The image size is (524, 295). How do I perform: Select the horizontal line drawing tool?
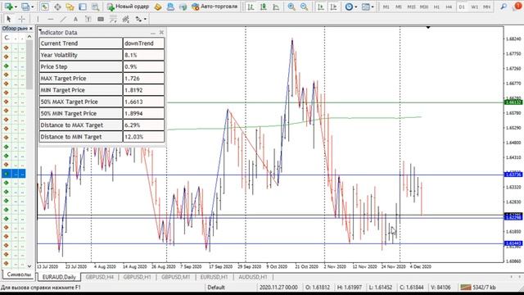point(51,19)
